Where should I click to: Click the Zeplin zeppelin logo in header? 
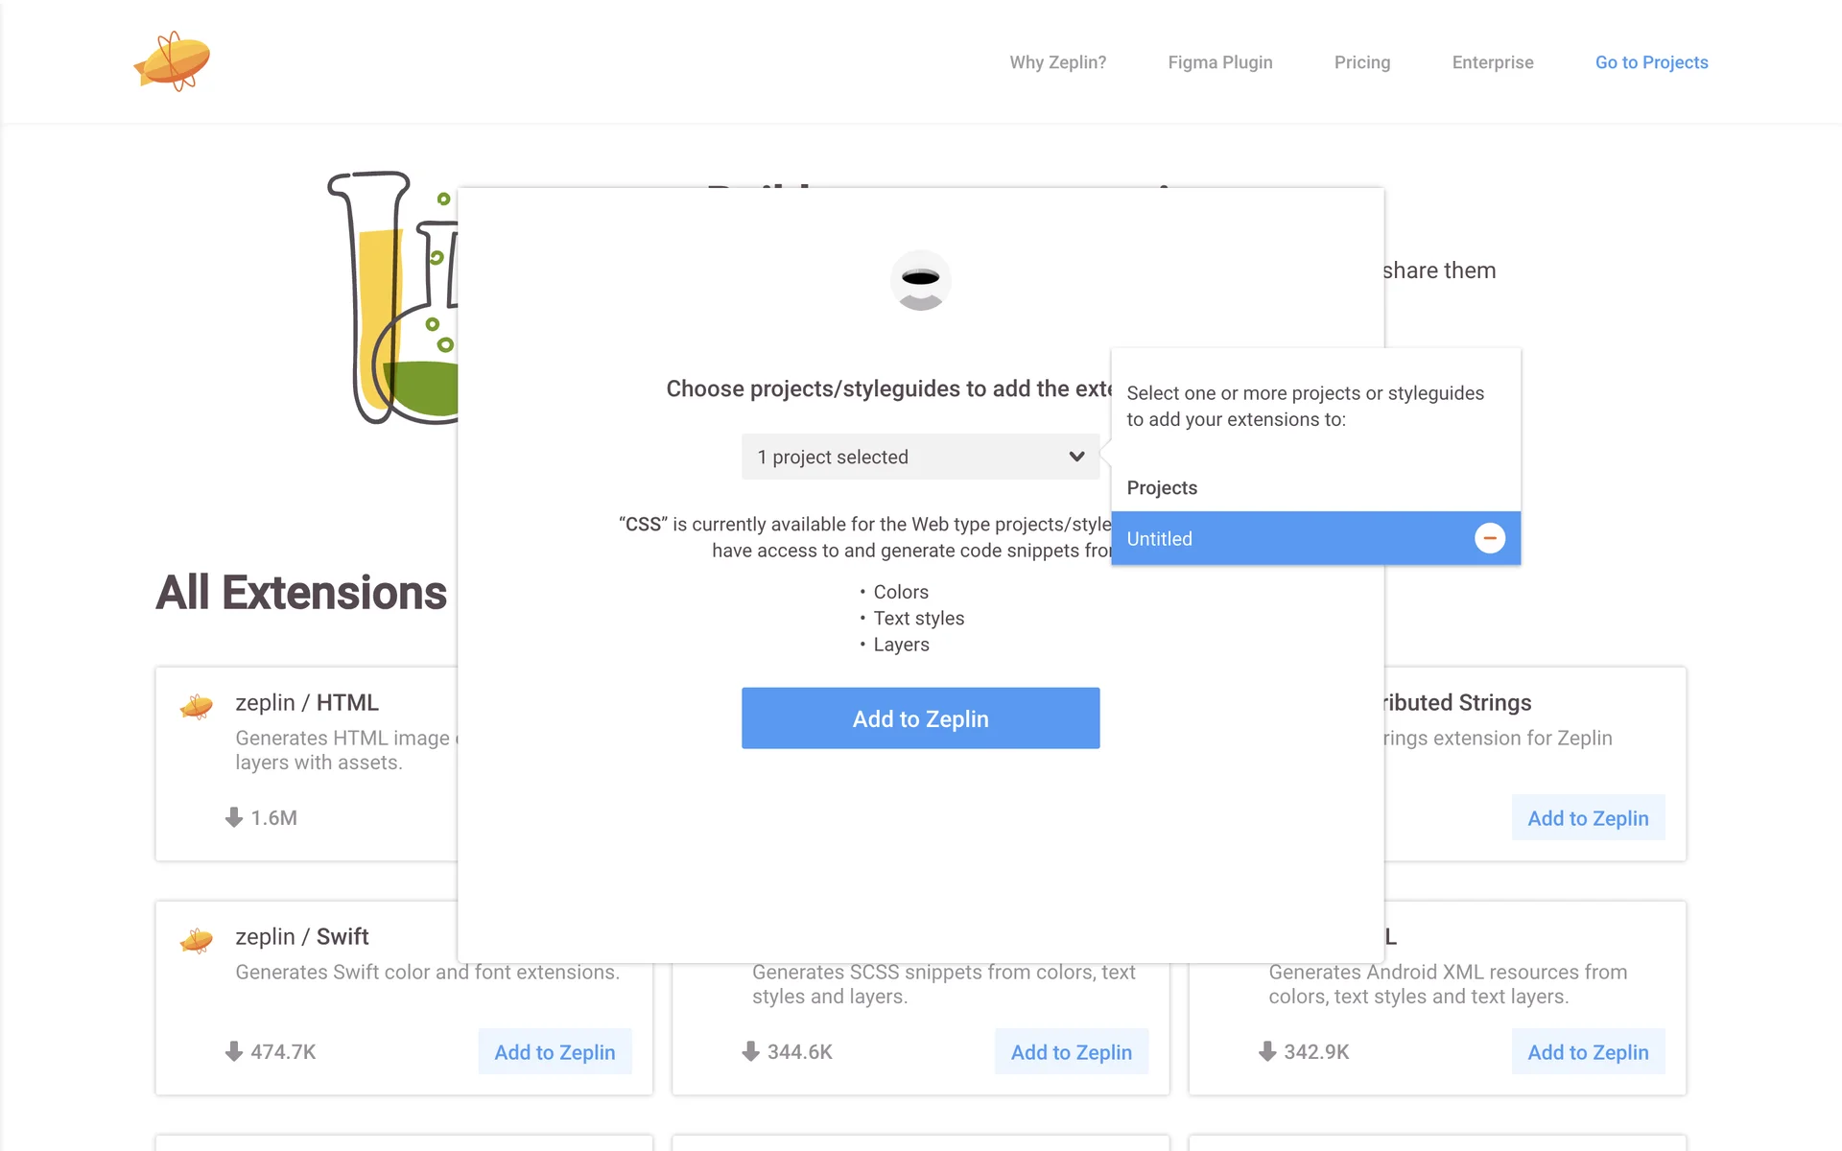coord(172,61)
